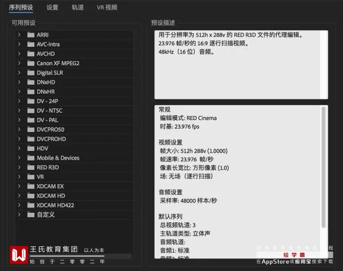This screenshot has height=271, width=343.
Task: Open the 轨道 tab
Action: coord(78,7)
